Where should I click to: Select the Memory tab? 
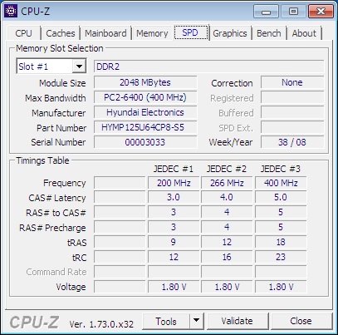pos(152,33)
